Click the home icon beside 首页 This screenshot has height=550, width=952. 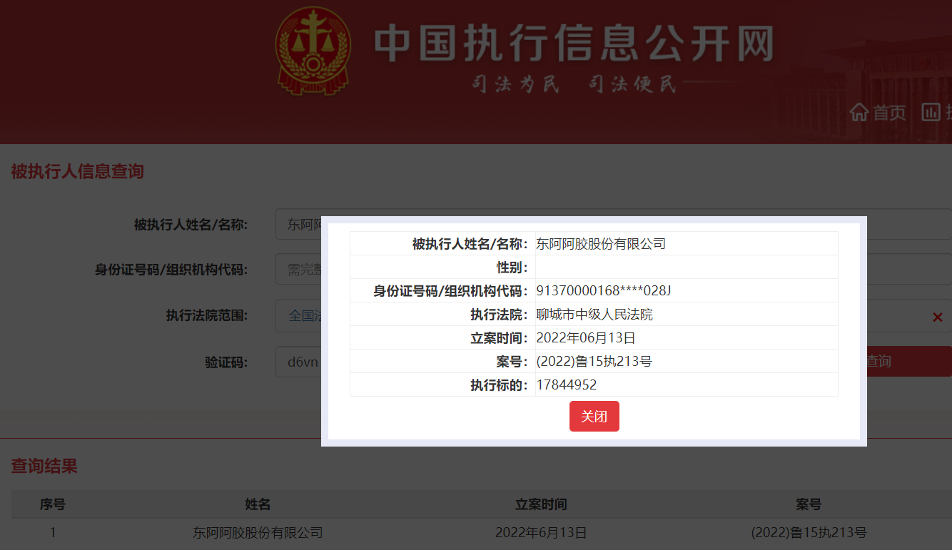[859, 113]
